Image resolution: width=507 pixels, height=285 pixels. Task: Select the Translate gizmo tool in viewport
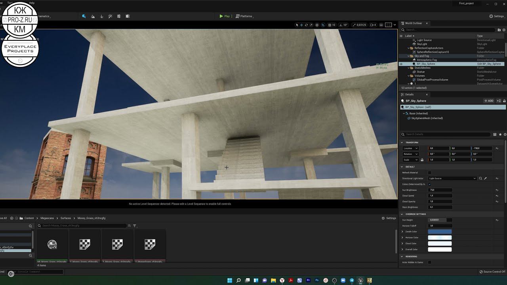(x=301, y=25)
